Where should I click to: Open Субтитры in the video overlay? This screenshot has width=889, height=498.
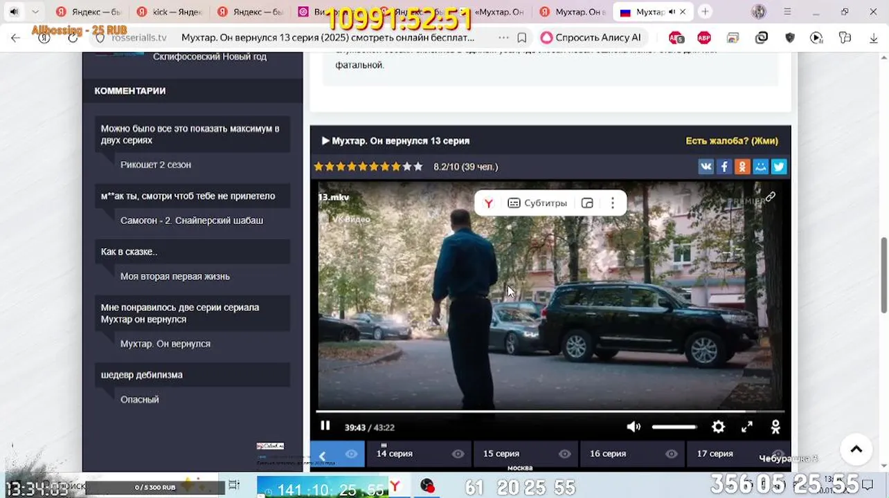537,203
